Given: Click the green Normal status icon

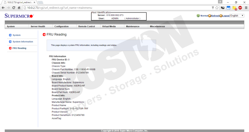Looking at the screenshot, I should tap(198, 16).
